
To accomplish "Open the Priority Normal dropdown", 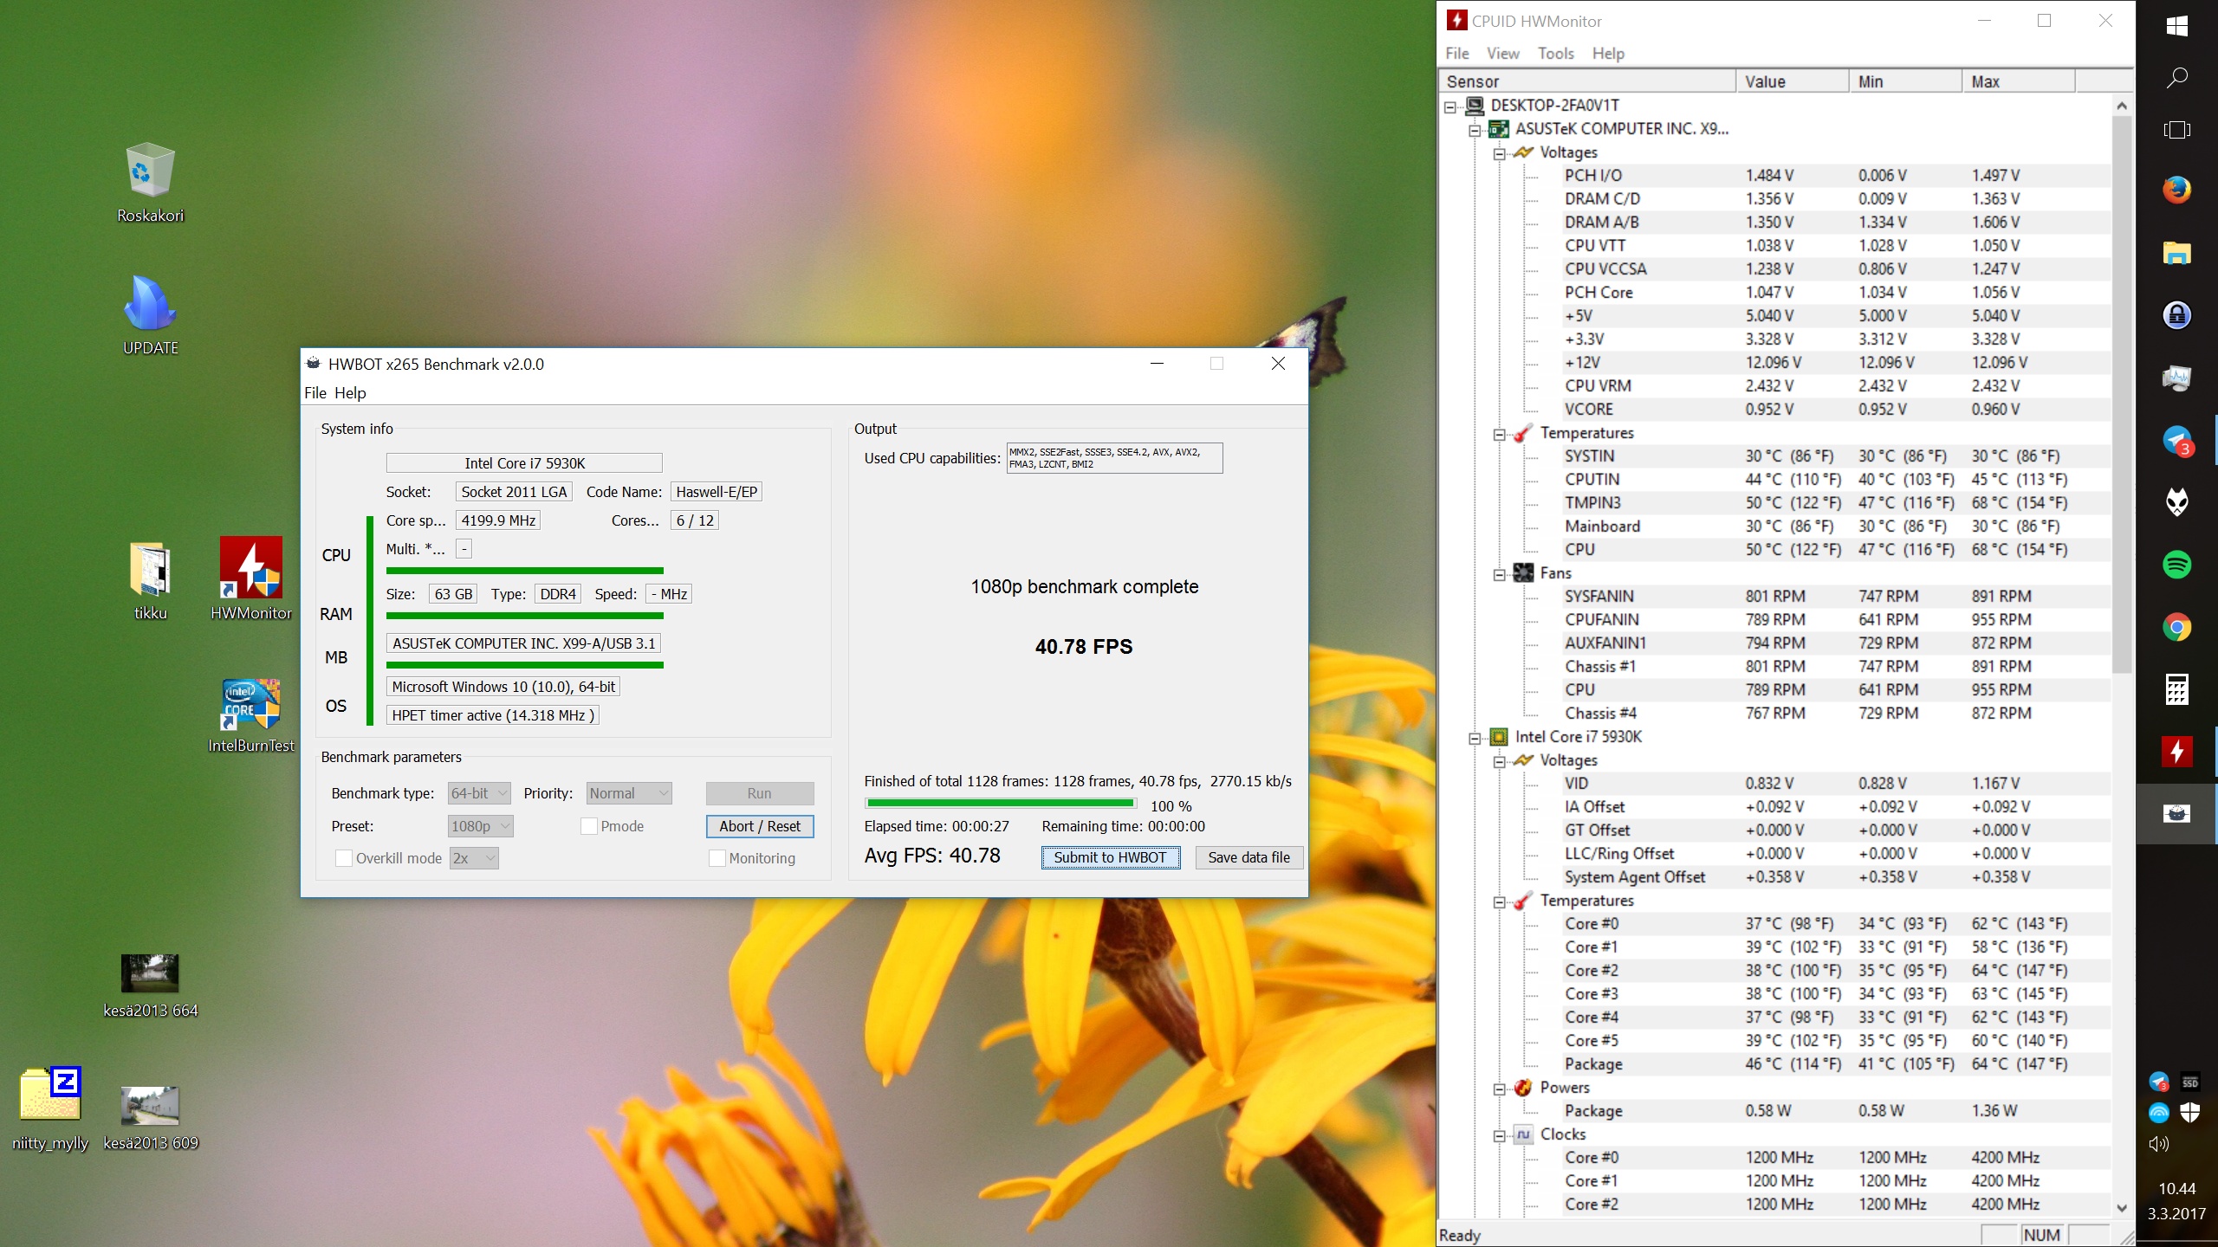I will [x=629, y=793].
